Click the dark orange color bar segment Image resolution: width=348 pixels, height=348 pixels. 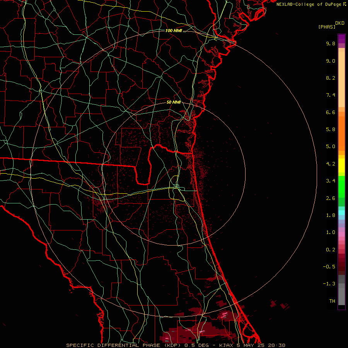[x=341, y=134]
